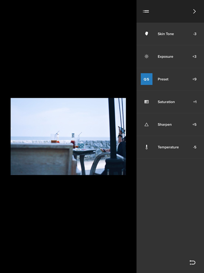Choose the Preset label row
This screenshot has height=273, width=204.
tap(170, 79)
